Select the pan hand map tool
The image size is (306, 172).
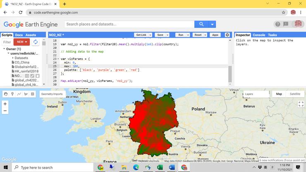point(6,94)
